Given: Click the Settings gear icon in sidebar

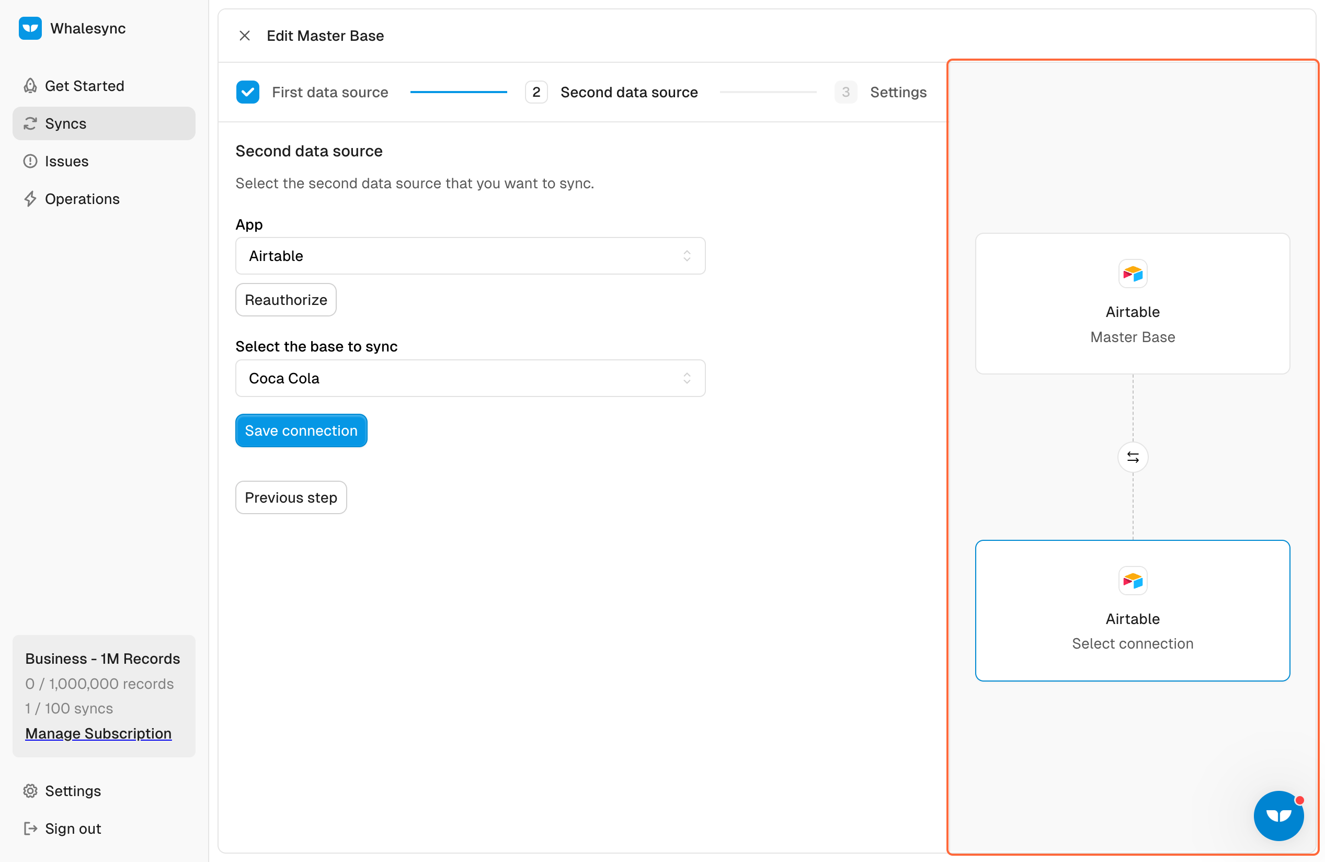Looking at the screenshot, I should (30, 791).
